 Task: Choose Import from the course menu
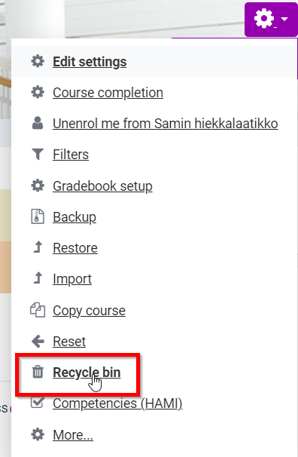pos(72,279)
